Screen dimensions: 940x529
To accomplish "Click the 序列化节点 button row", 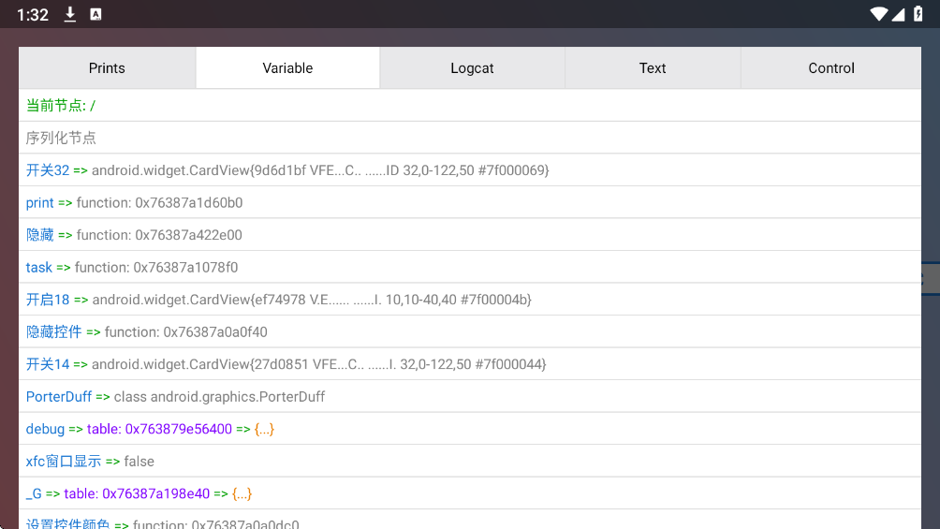I will 468,138.
